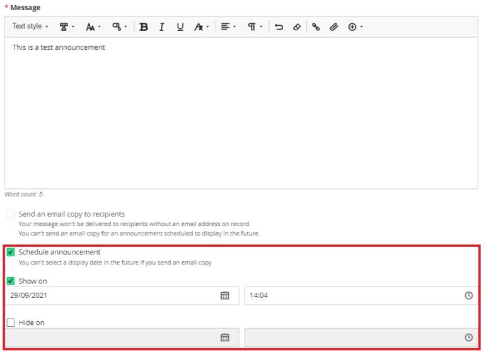The image size is (484, 352).
Task: Check Send an email copy to recipients
Action: tap(11, 214)
